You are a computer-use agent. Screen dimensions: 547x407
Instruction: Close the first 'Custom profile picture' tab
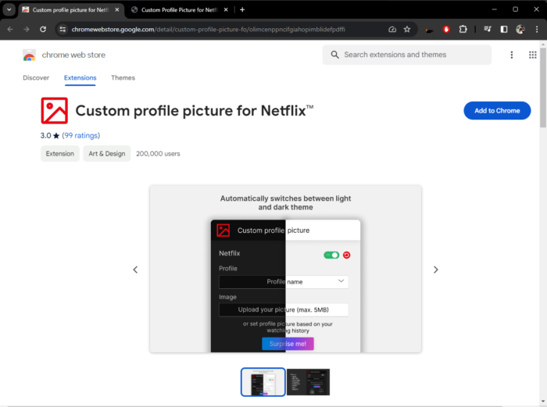tap(117, 10)
